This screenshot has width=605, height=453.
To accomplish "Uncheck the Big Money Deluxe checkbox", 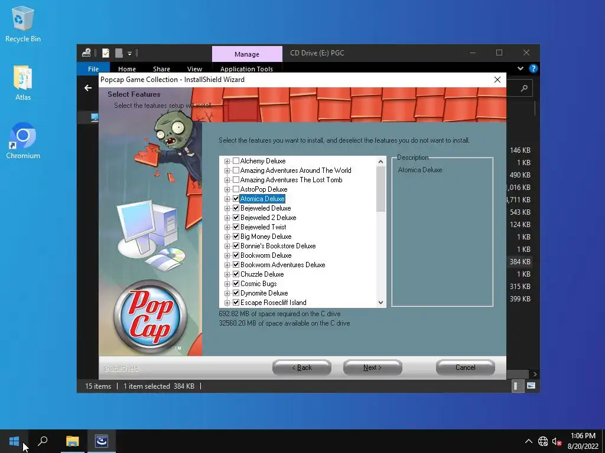I will [x=236, y=236].
